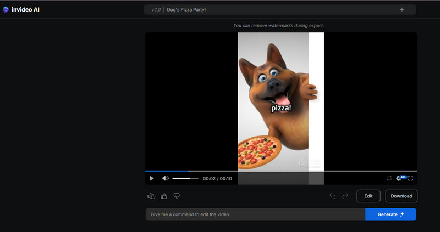Undo the last change

(x=333, y=196)
